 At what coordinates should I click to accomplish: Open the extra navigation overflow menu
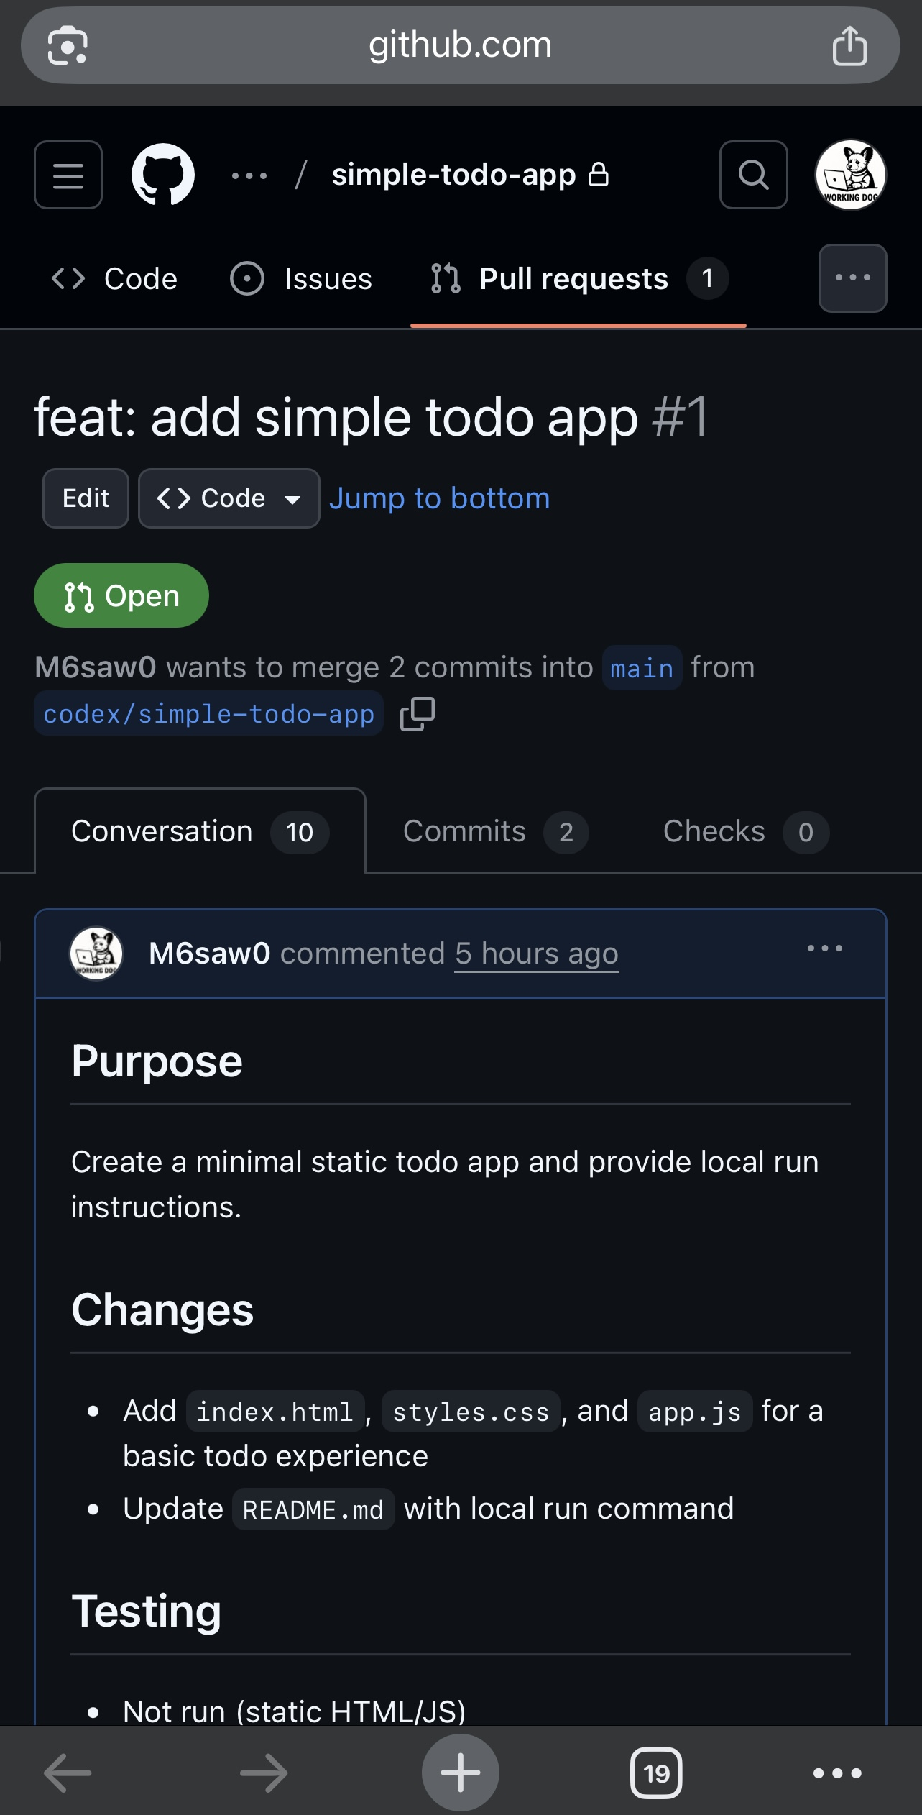click(x=852, y=279)
